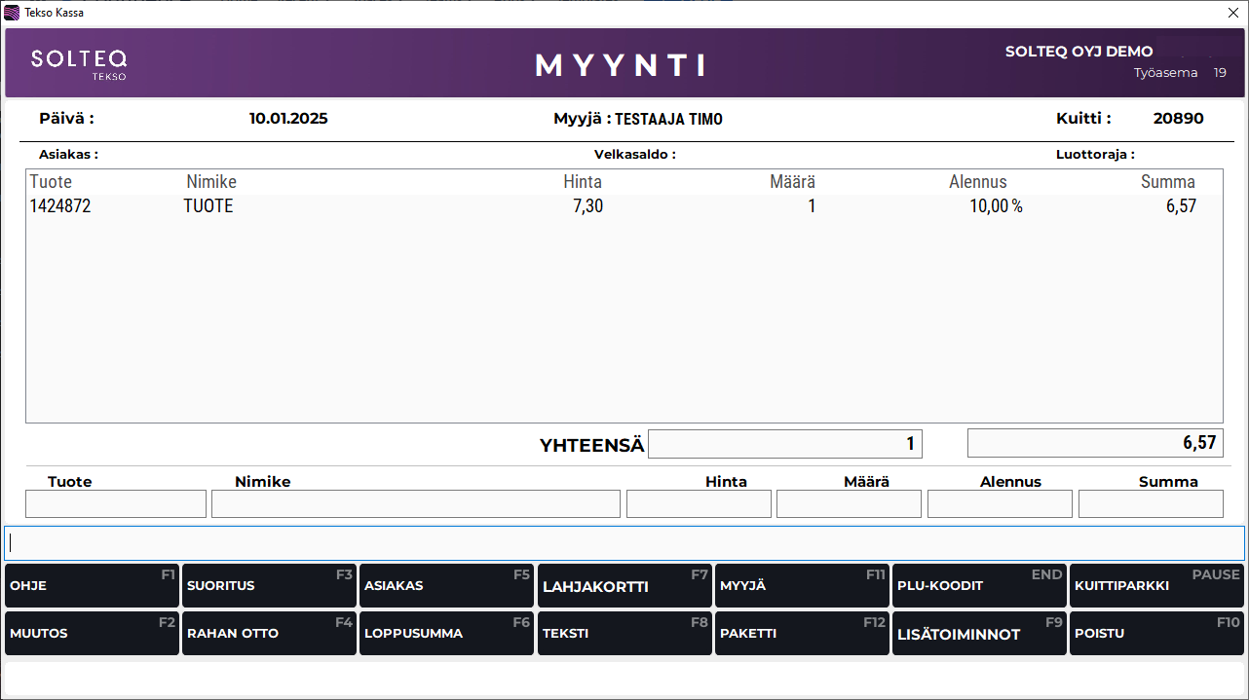1249x700 pixels.
Task: Click the Tekso Kassa title bar icon
Action: coord(10,13)
